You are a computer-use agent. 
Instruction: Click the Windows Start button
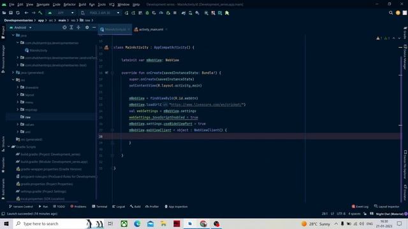click(x=6, y=223)
